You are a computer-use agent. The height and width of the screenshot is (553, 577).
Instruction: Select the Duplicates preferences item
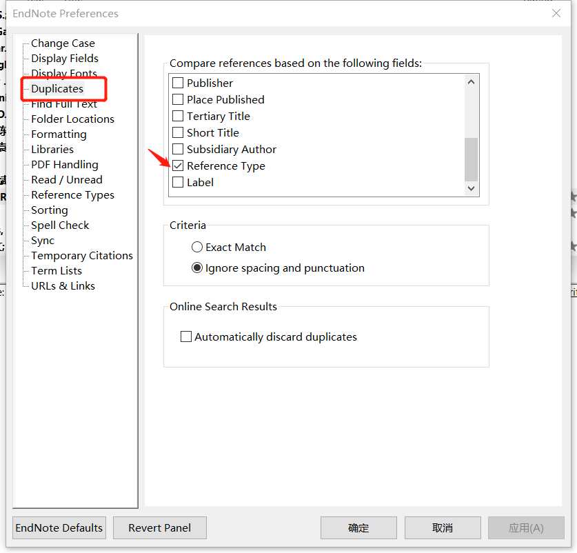click(57, 89)
